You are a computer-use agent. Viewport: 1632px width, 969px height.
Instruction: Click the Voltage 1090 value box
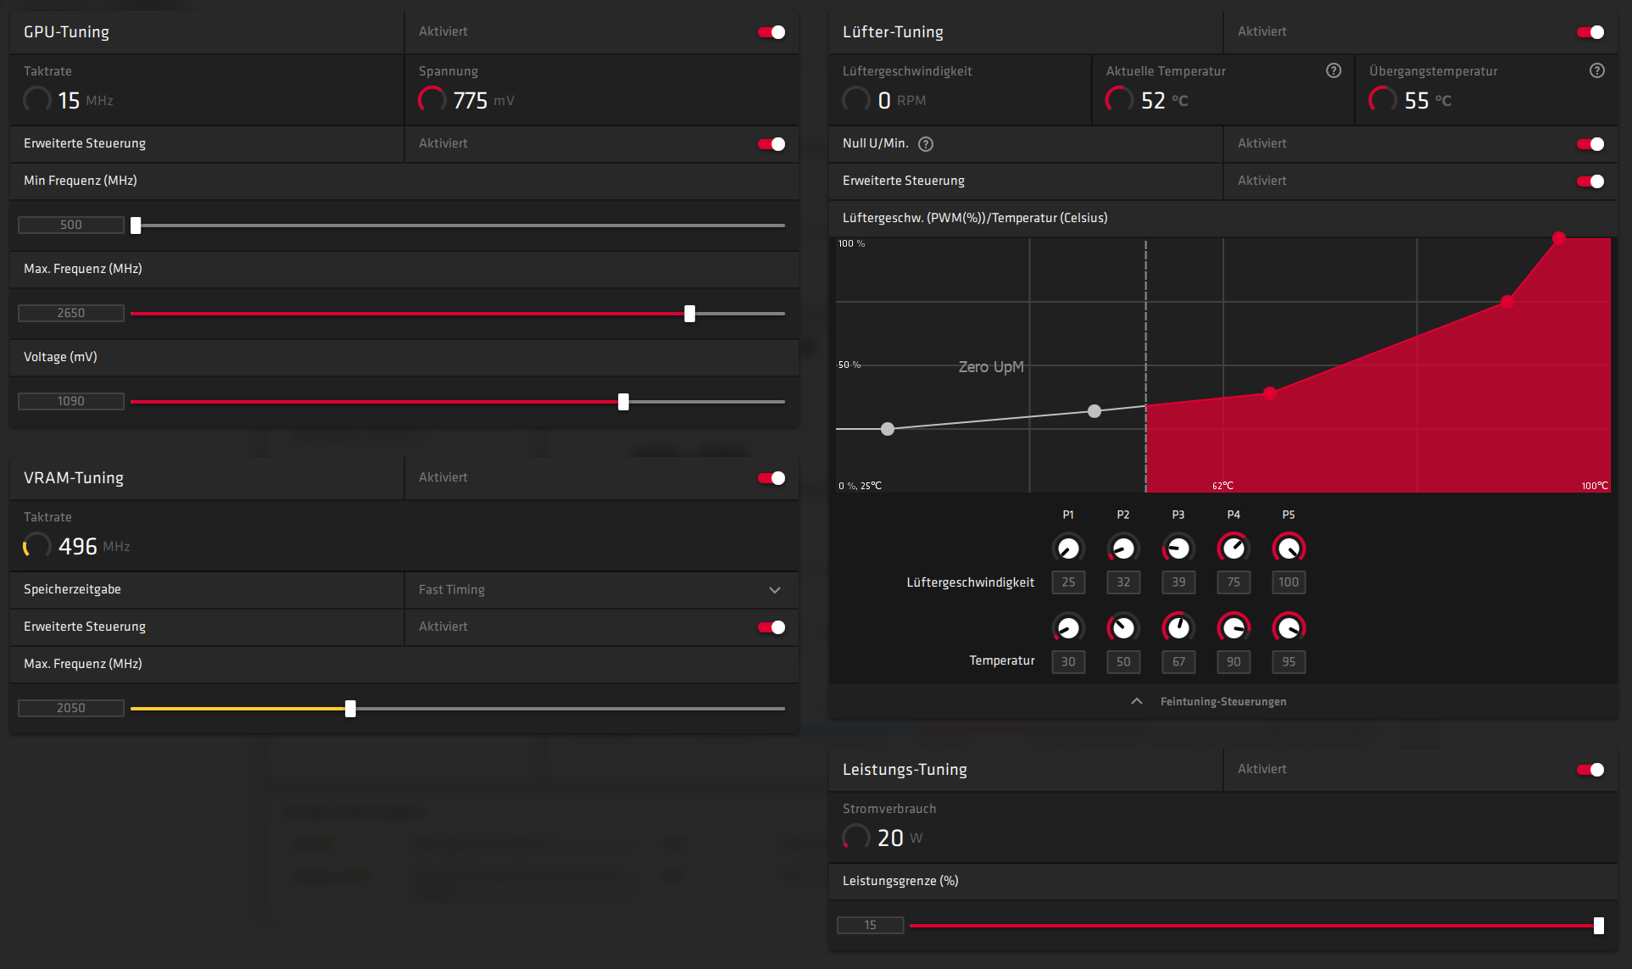click(71, 402)
